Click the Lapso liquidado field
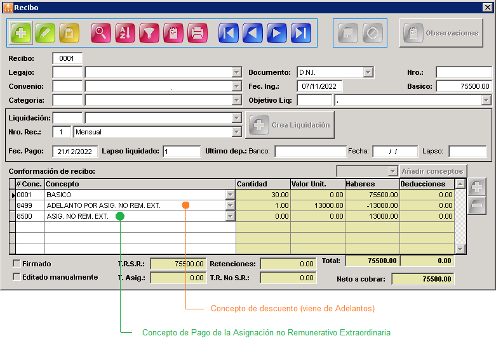Screen dimensions: 496x343 click(182, 152)
